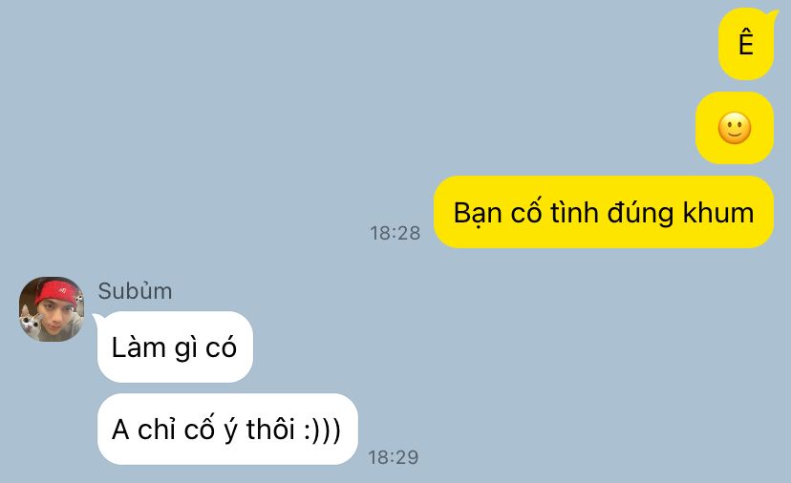This screenshot has height=483, width=791.
Task: Select the "A chỉ cố ý thôi :)))" bubble
Action: tap(227, 429)
